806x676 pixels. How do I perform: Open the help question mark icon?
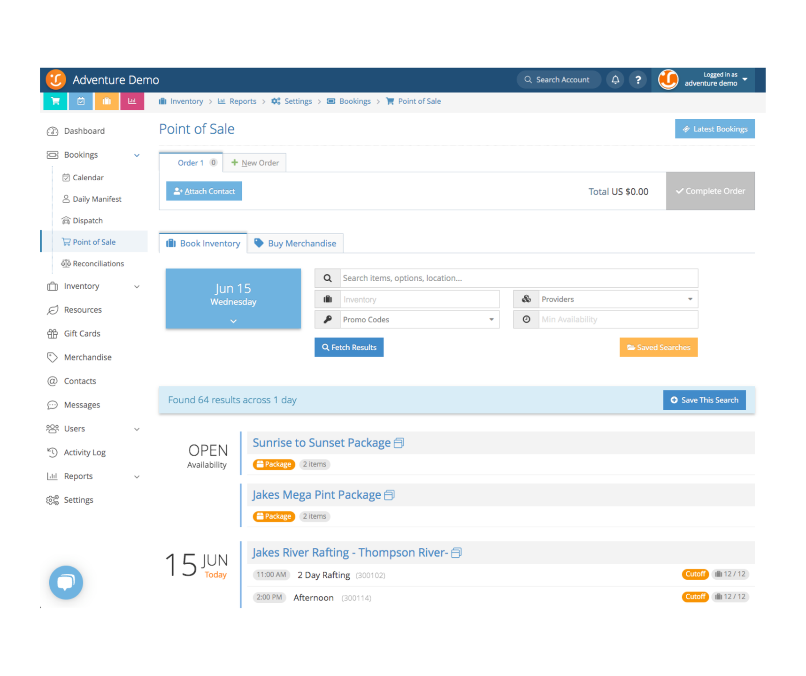637,80
